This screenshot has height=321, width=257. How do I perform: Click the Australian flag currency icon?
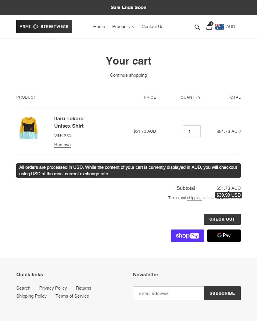coord(220,27)
